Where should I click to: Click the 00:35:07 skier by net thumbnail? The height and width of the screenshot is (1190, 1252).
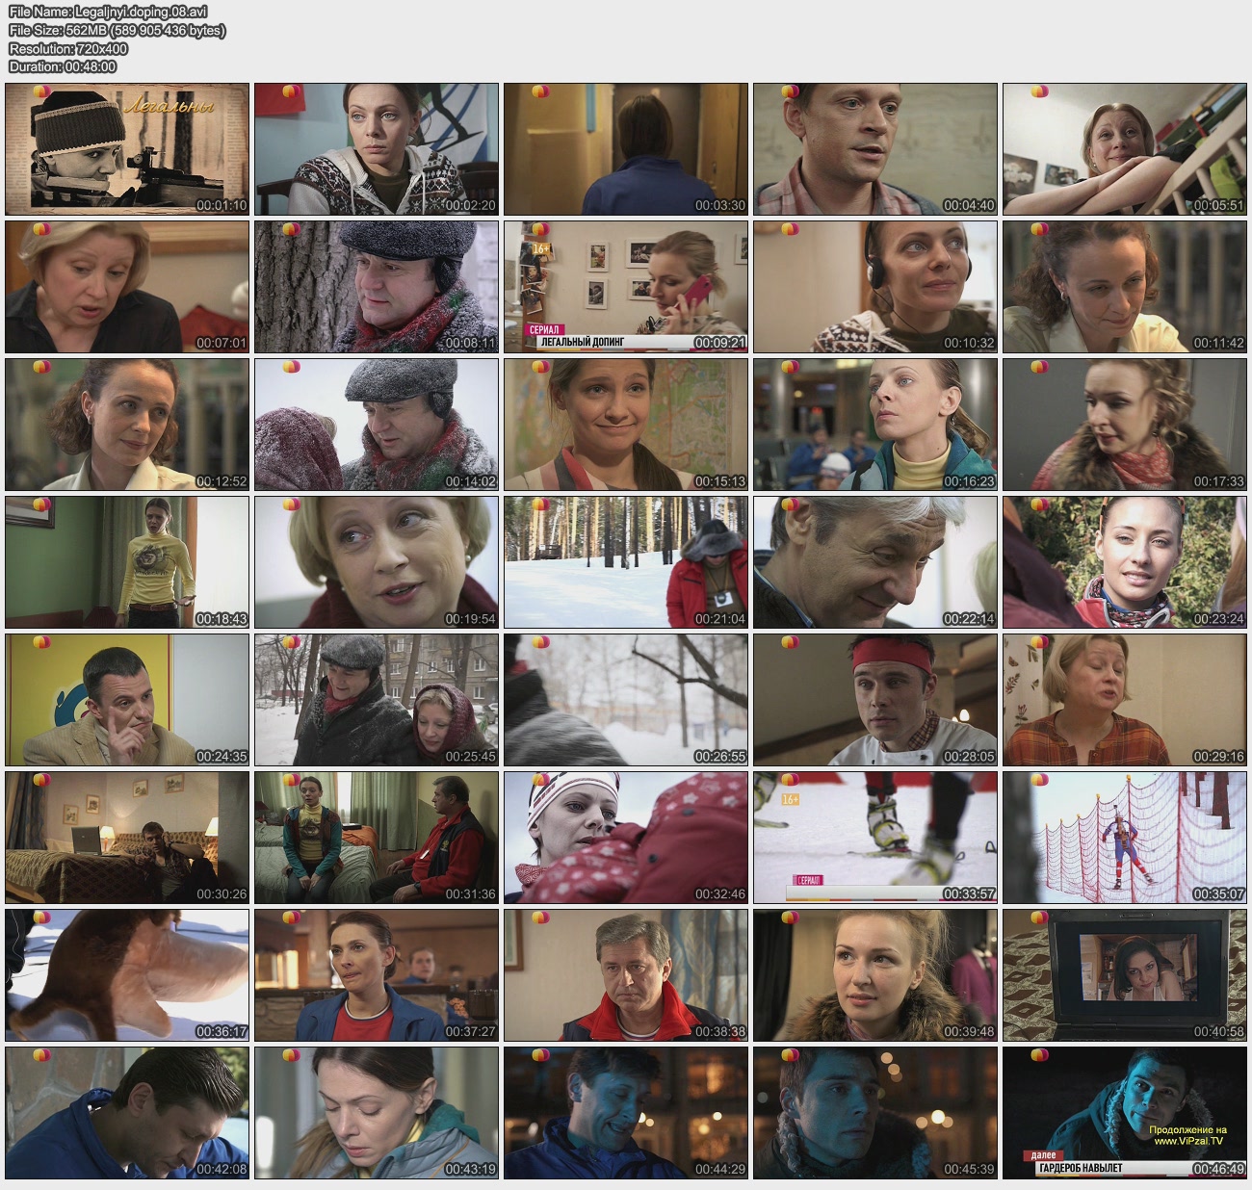point(1124,838)
